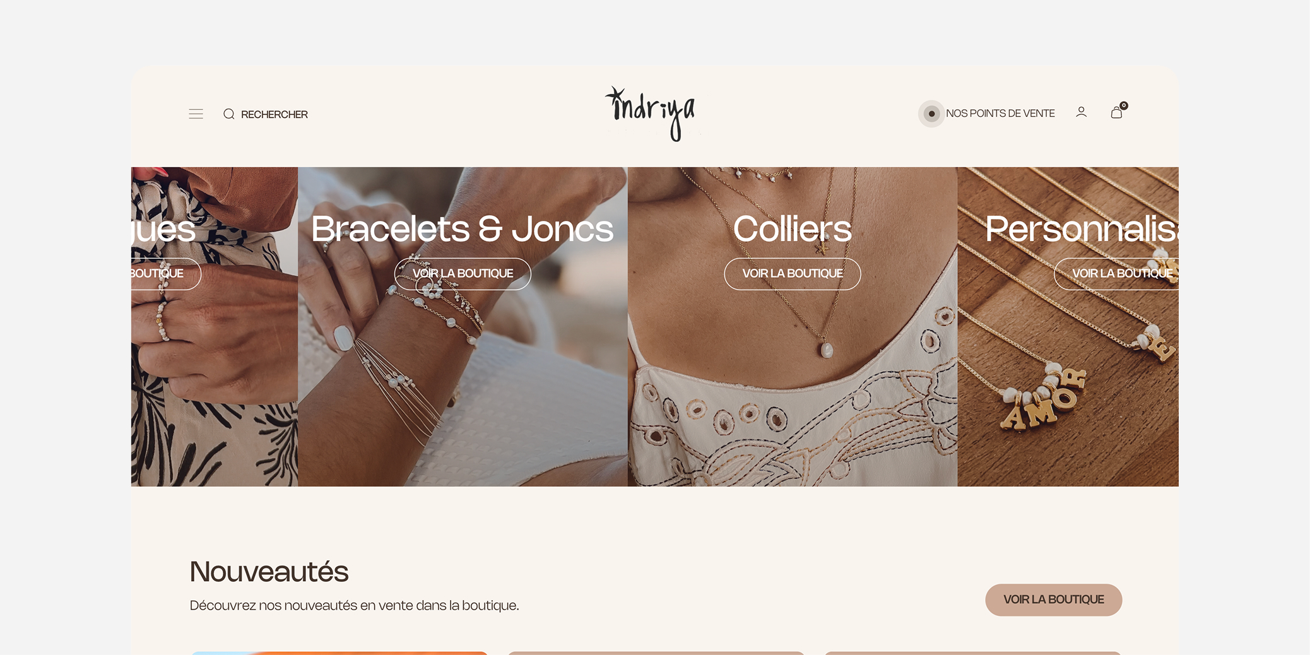Select the Bracelets & Joncs heading

coord(462,228)
